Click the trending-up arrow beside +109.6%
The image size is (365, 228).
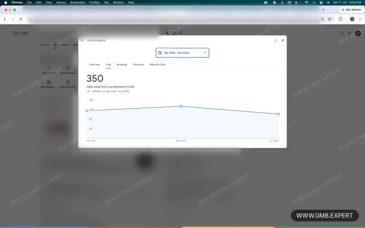(x=88, y=92)
